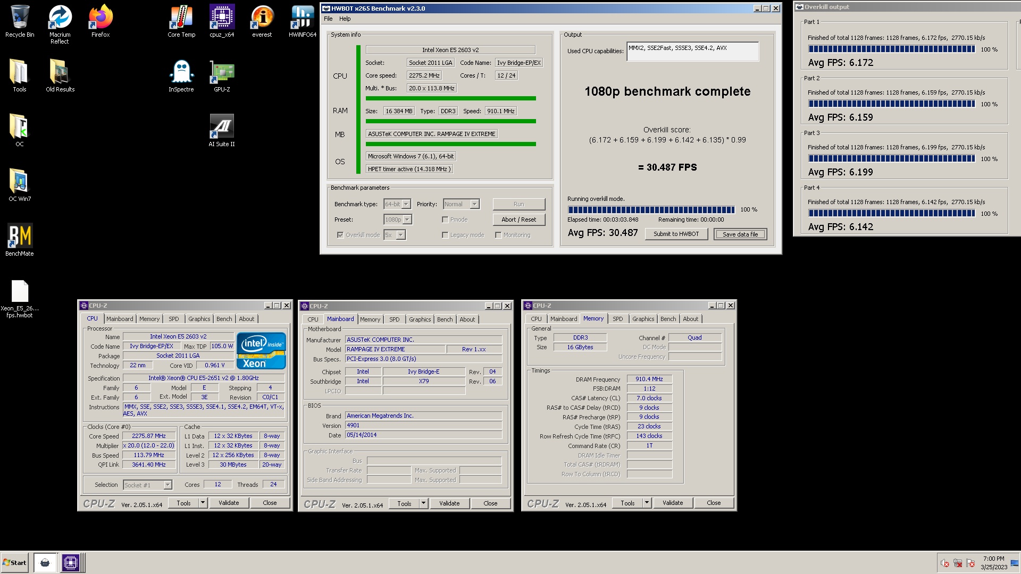Click the system tray volume muted icon
Screen dimensions: 1021x574
pos(945,563)
